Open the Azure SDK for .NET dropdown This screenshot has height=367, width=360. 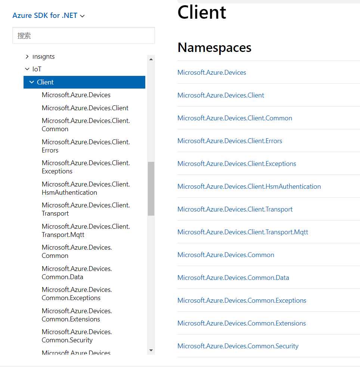49,15
